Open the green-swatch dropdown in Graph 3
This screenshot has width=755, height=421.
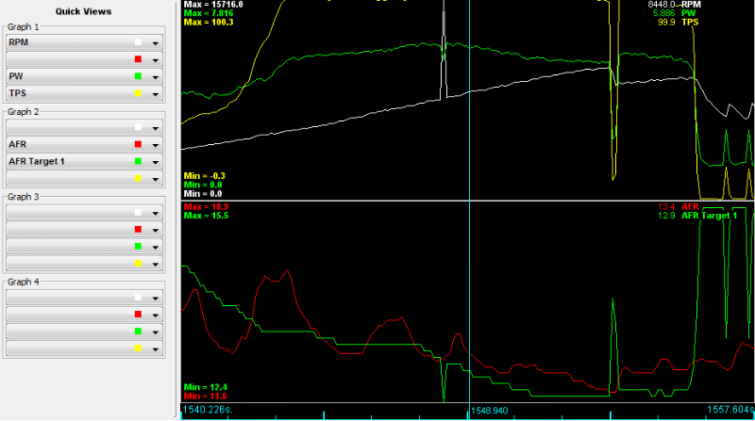[x=153, y=246]
